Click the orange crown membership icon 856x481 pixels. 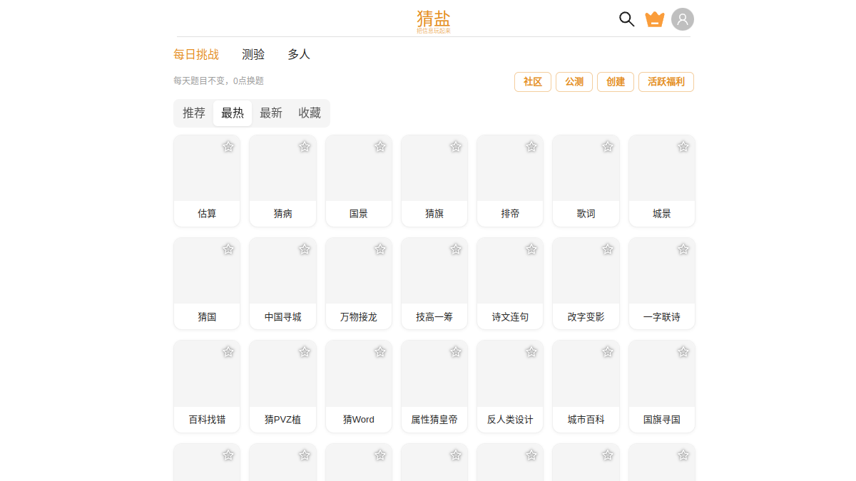(655, 19)
